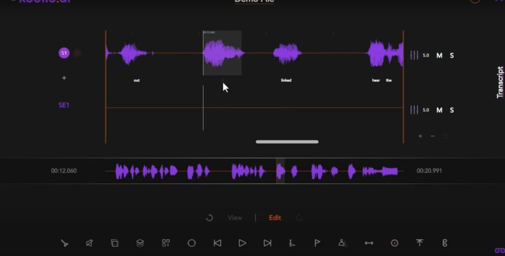Adjust the S1 track volume sliders
This screenshot has width=505, height=256.
click(414, 55)
